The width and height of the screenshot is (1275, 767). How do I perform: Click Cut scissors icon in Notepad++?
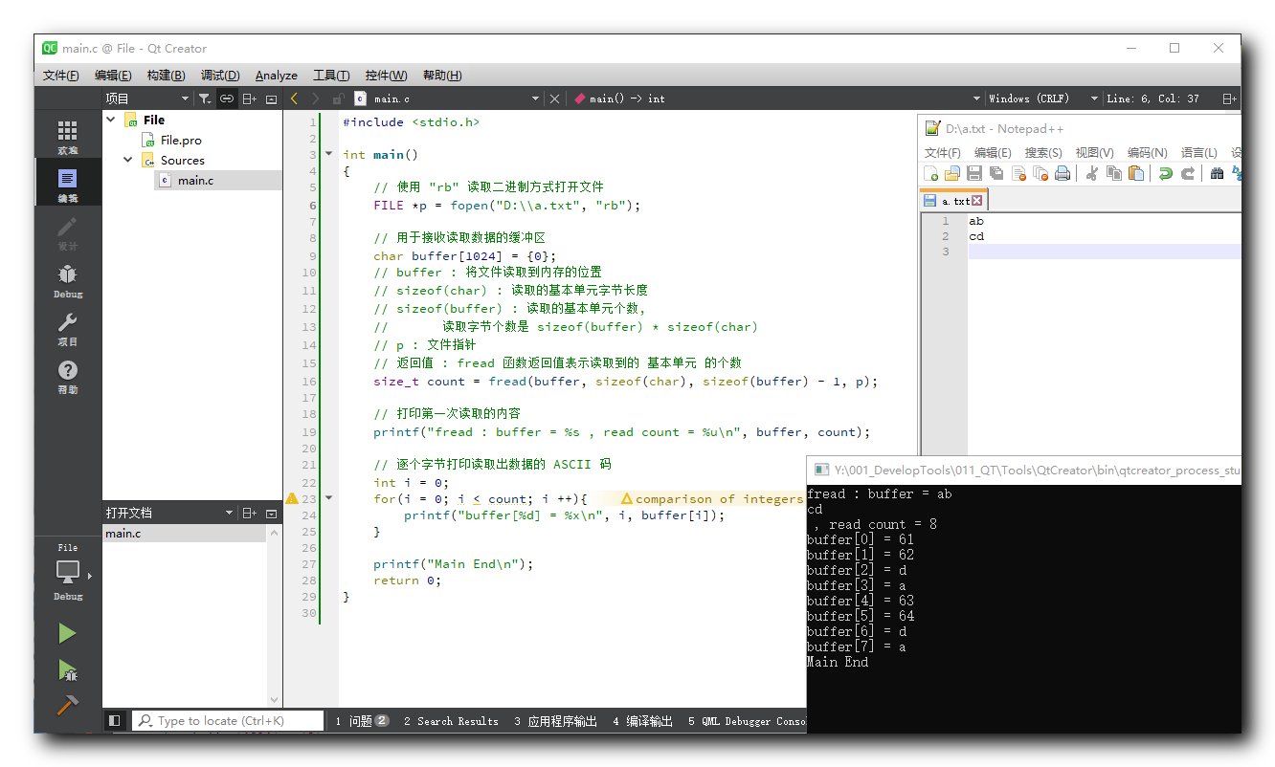click(x=1091, y=173)
